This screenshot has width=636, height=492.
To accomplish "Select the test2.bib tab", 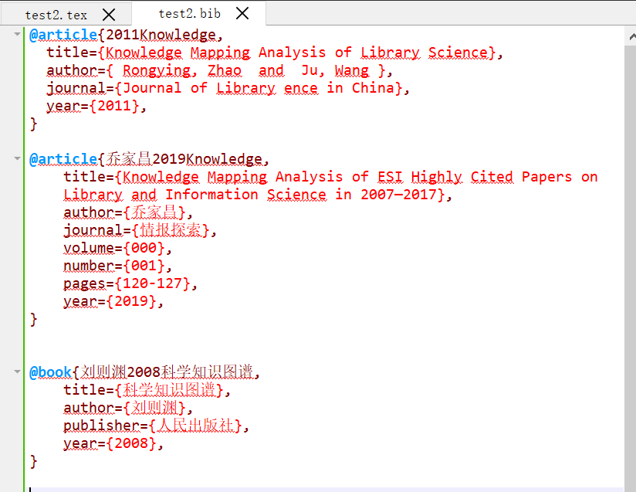I will pyautogui.click(x=189, y=13).
